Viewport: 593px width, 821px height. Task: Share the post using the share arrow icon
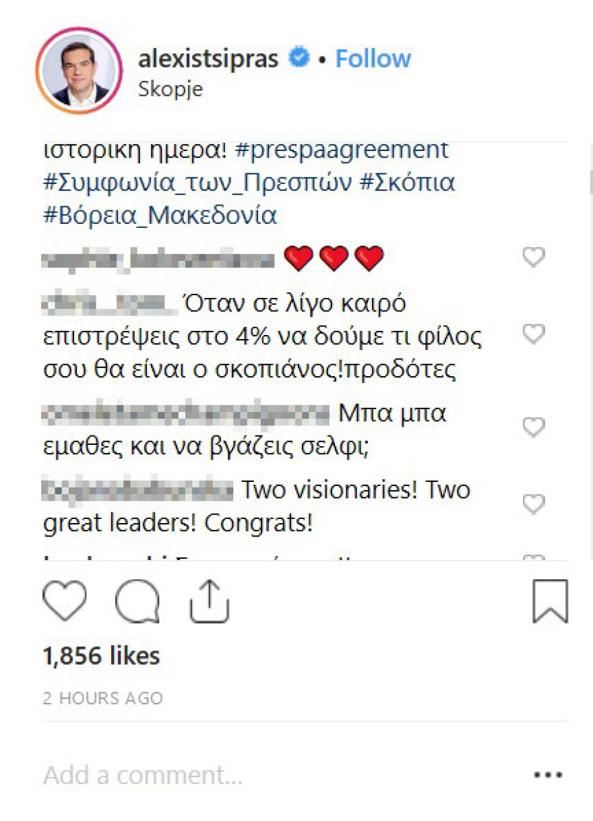tap(210, 602)
